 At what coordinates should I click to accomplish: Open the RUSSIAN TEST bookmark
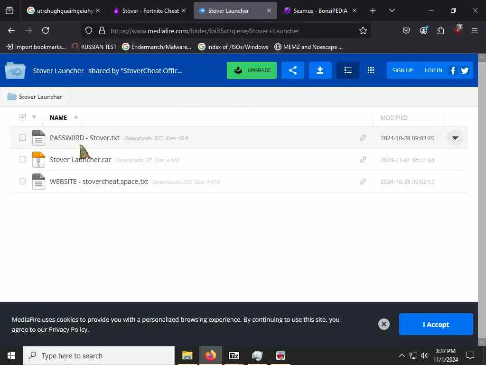point(94,47)
